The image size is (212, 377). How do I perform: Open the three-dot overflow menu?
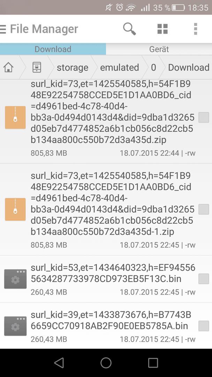coord(196,29)
